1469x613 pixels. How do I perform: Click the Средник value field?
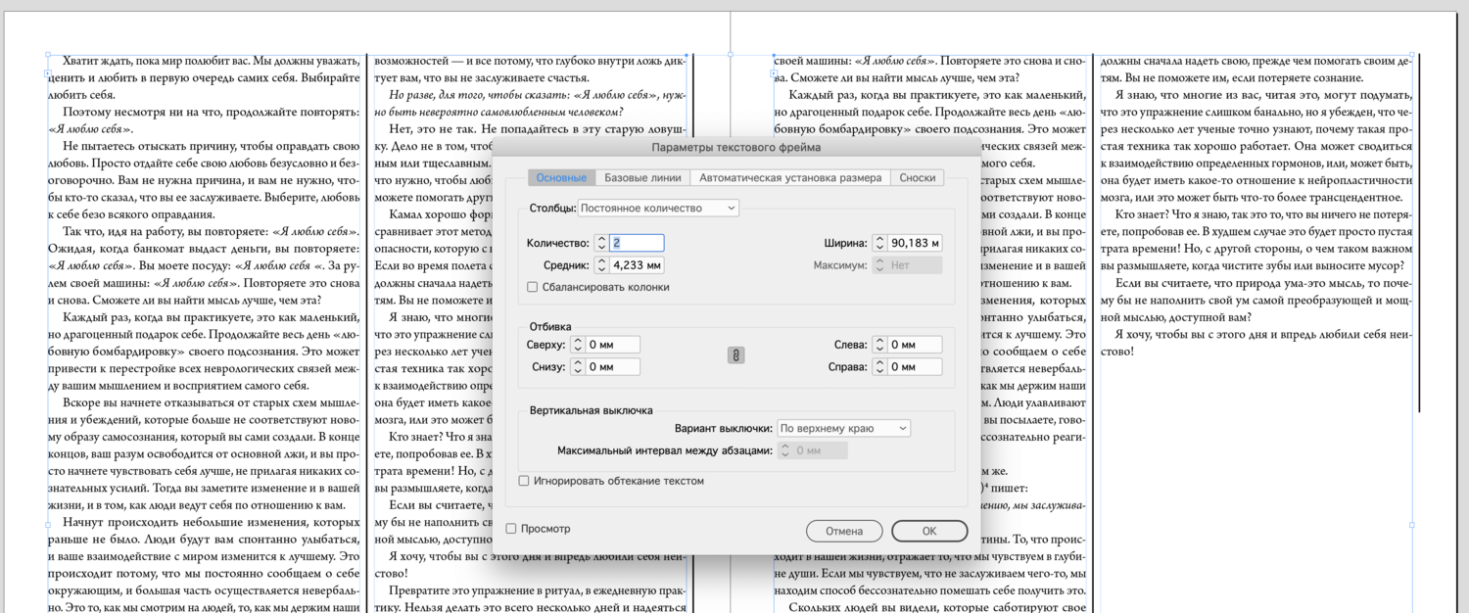(x=637, y=265)
